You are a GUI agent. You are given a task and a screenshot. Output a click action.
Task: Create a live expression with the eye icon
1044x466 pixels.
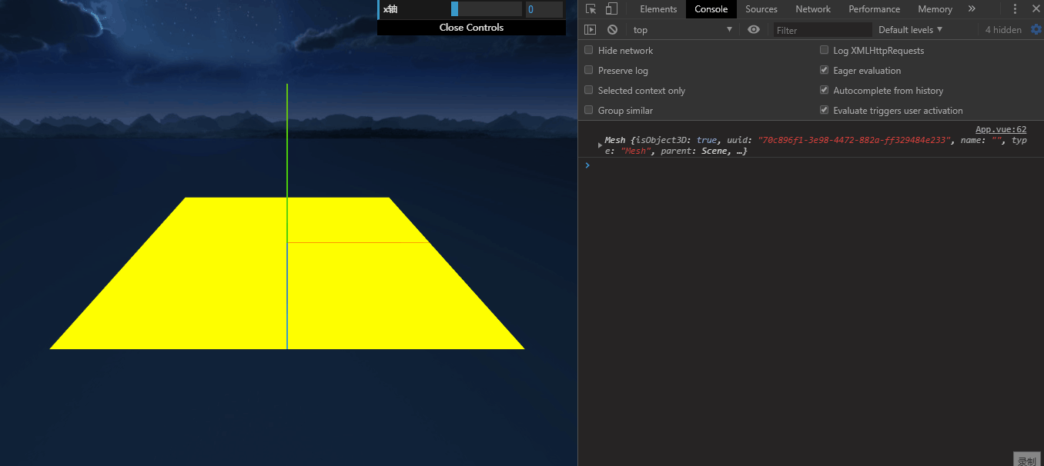click(753, 29)
